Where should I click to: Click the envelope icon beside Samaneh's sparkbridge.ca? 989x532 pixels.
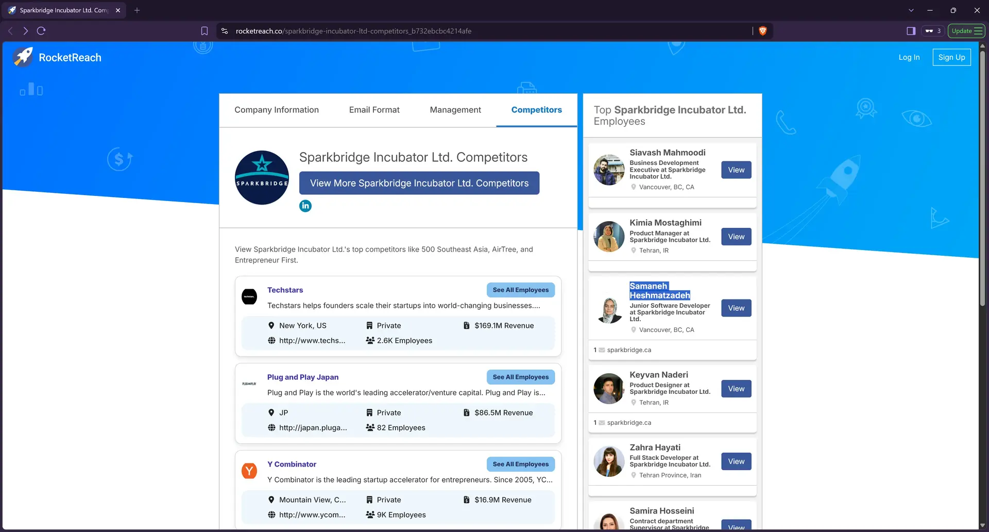(602, 350)
